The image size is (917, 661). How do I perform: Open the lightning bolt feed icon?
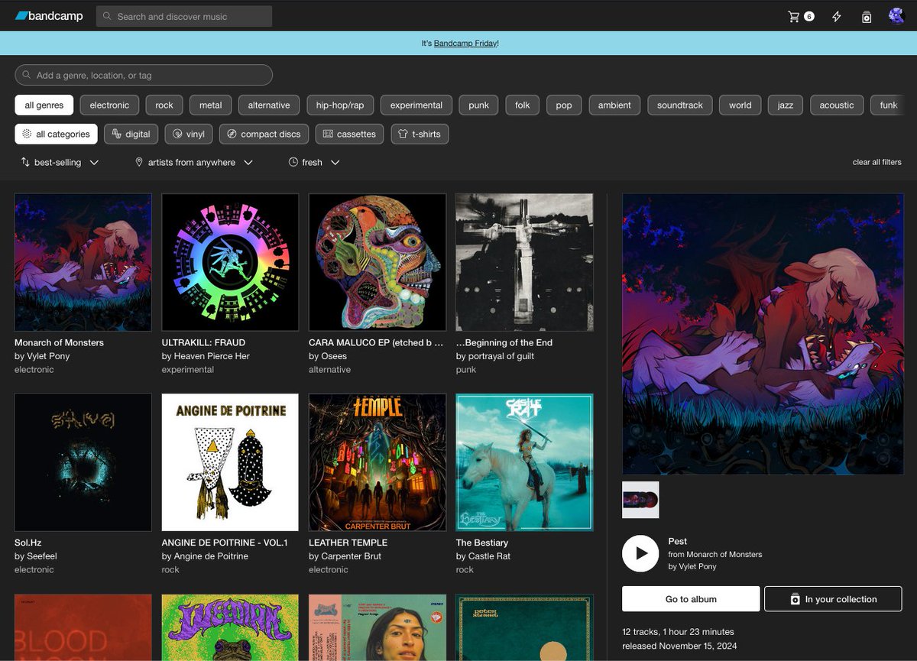click(836, 16)
